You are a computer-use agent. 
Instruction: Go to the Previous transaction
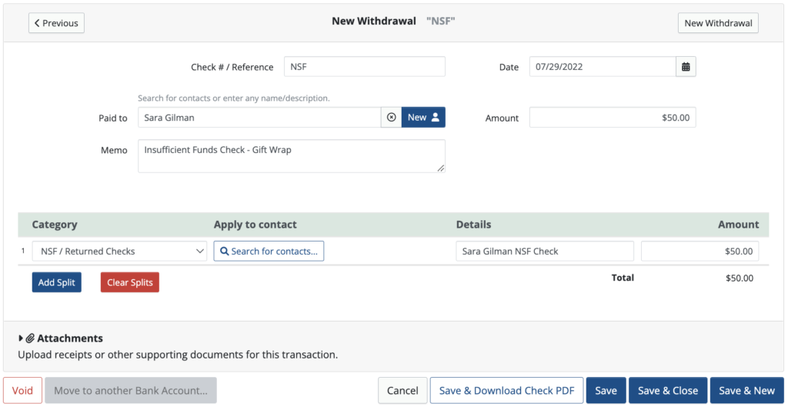[x=56, y=23]
